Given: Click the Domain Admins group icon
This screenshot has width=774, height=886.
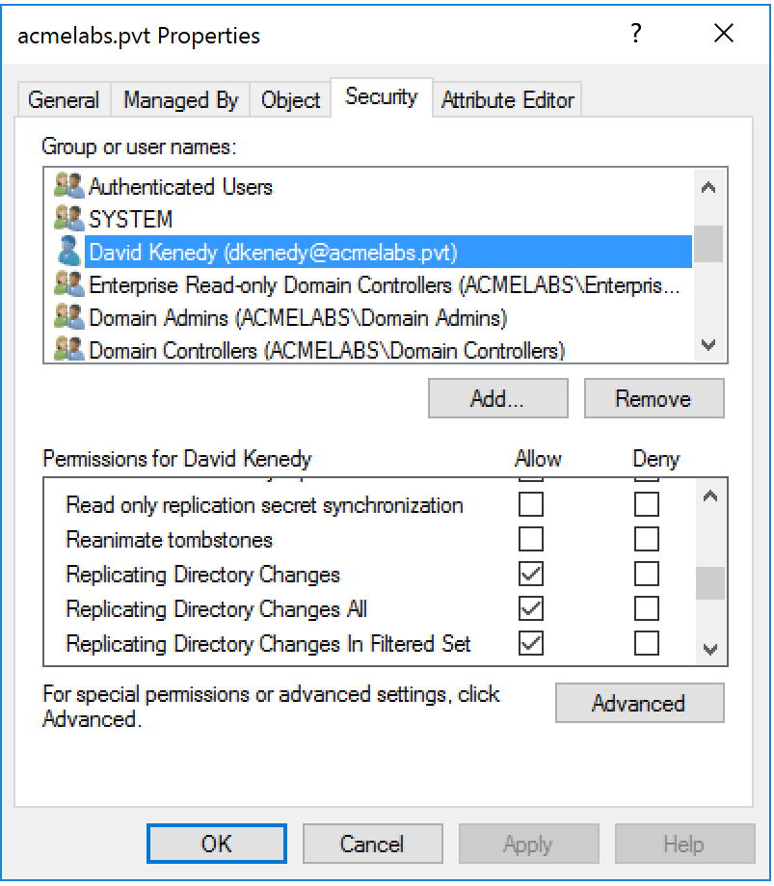Looking at the screenshot, I should click(x=69, y=314).
